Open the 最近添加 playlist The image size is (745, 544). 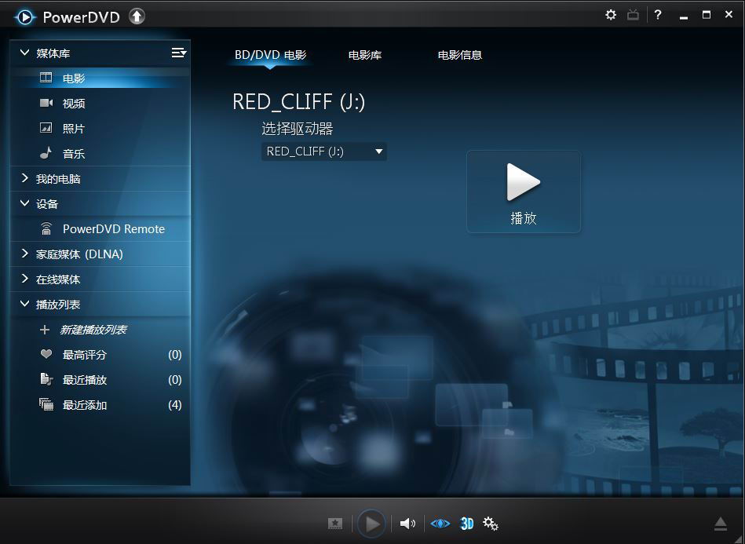coord(100,405)
